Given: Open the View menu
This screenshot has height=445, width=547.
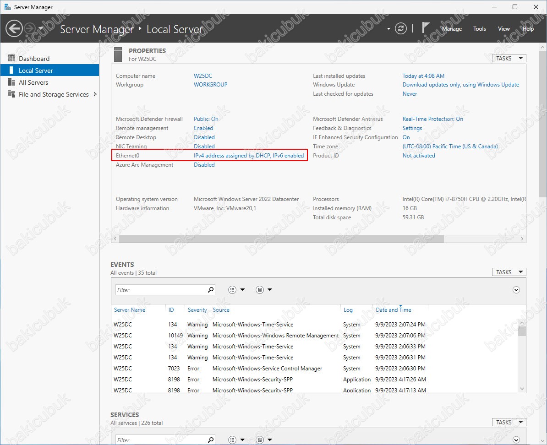Looking at the screenshot, I should [x=503, y=29].
